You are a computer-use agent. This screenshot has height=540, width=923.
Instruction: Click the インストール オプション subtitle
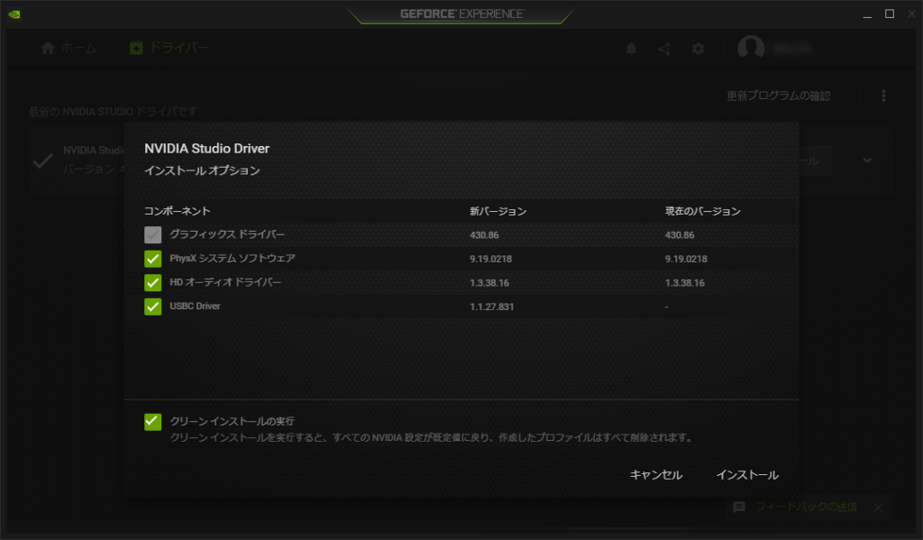[x=202, y=170]
